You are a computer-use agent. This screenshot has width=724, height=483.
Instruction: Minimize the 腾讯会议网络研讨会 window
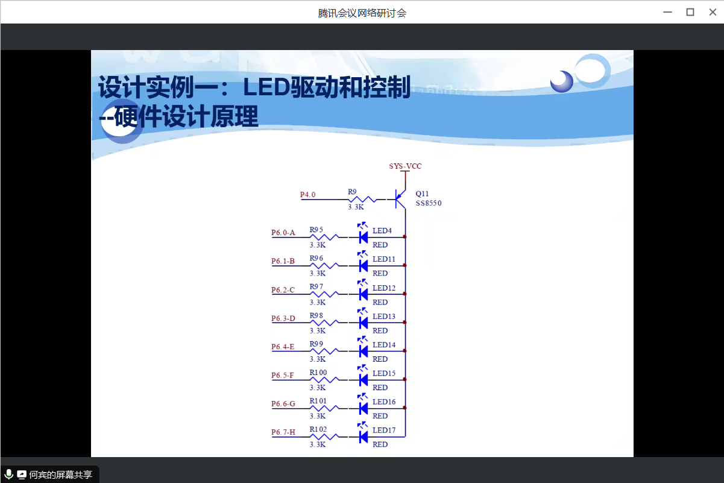[667, 12]
